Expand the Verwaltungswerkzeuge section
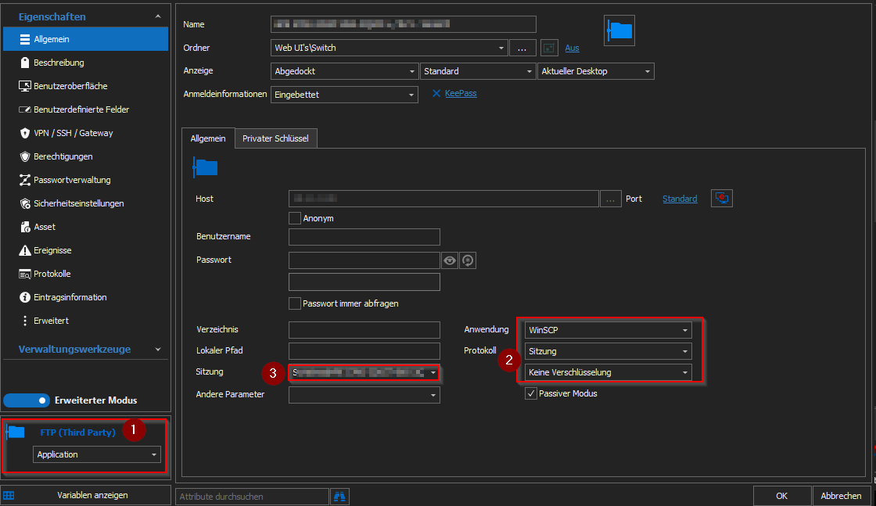 [x=157, y=349]
